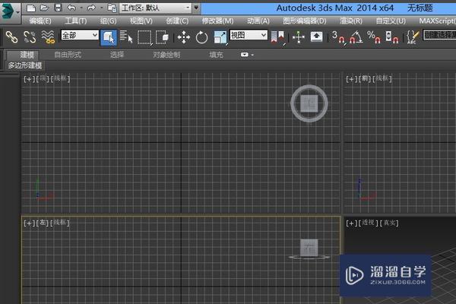The image size is (456, 304).
Task: Choose the Select and Move tool
Action: (183, 36)
